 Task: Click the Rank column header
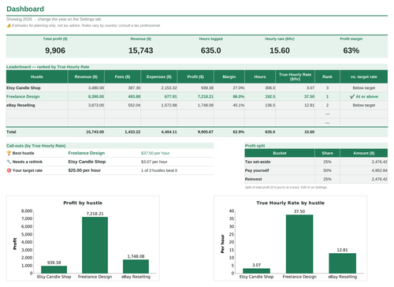tap(328, 76)
